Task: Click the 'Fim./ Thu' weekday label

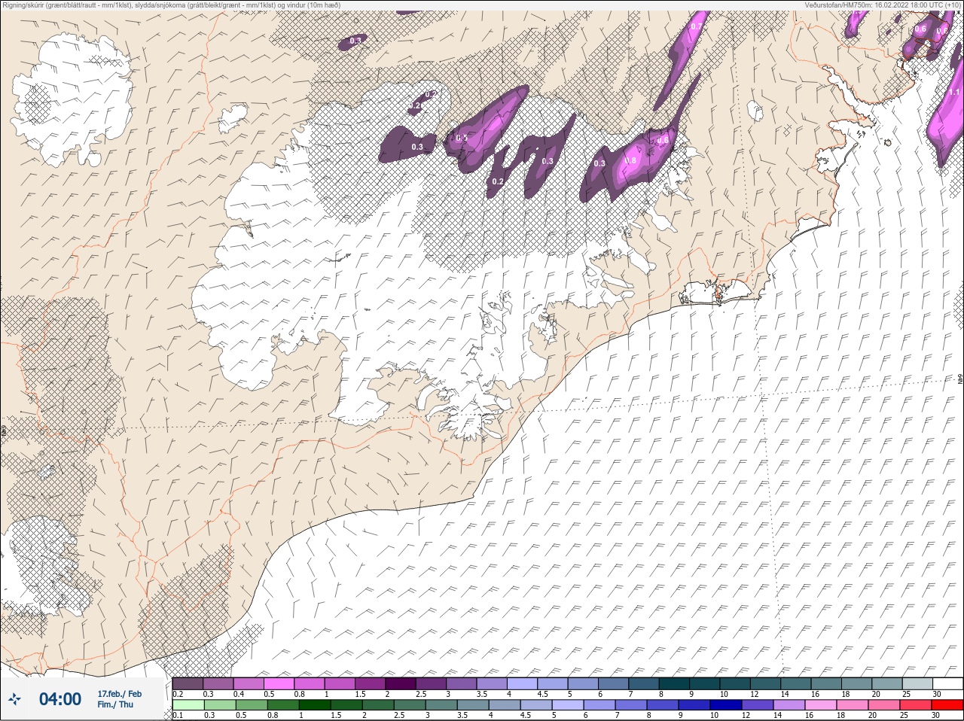Action: click(x=115, y=704)
